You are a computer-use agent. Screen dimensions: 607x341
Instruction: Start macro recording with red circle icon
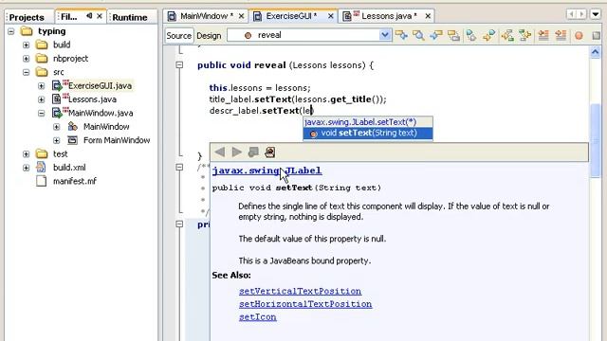coord(579,36)
